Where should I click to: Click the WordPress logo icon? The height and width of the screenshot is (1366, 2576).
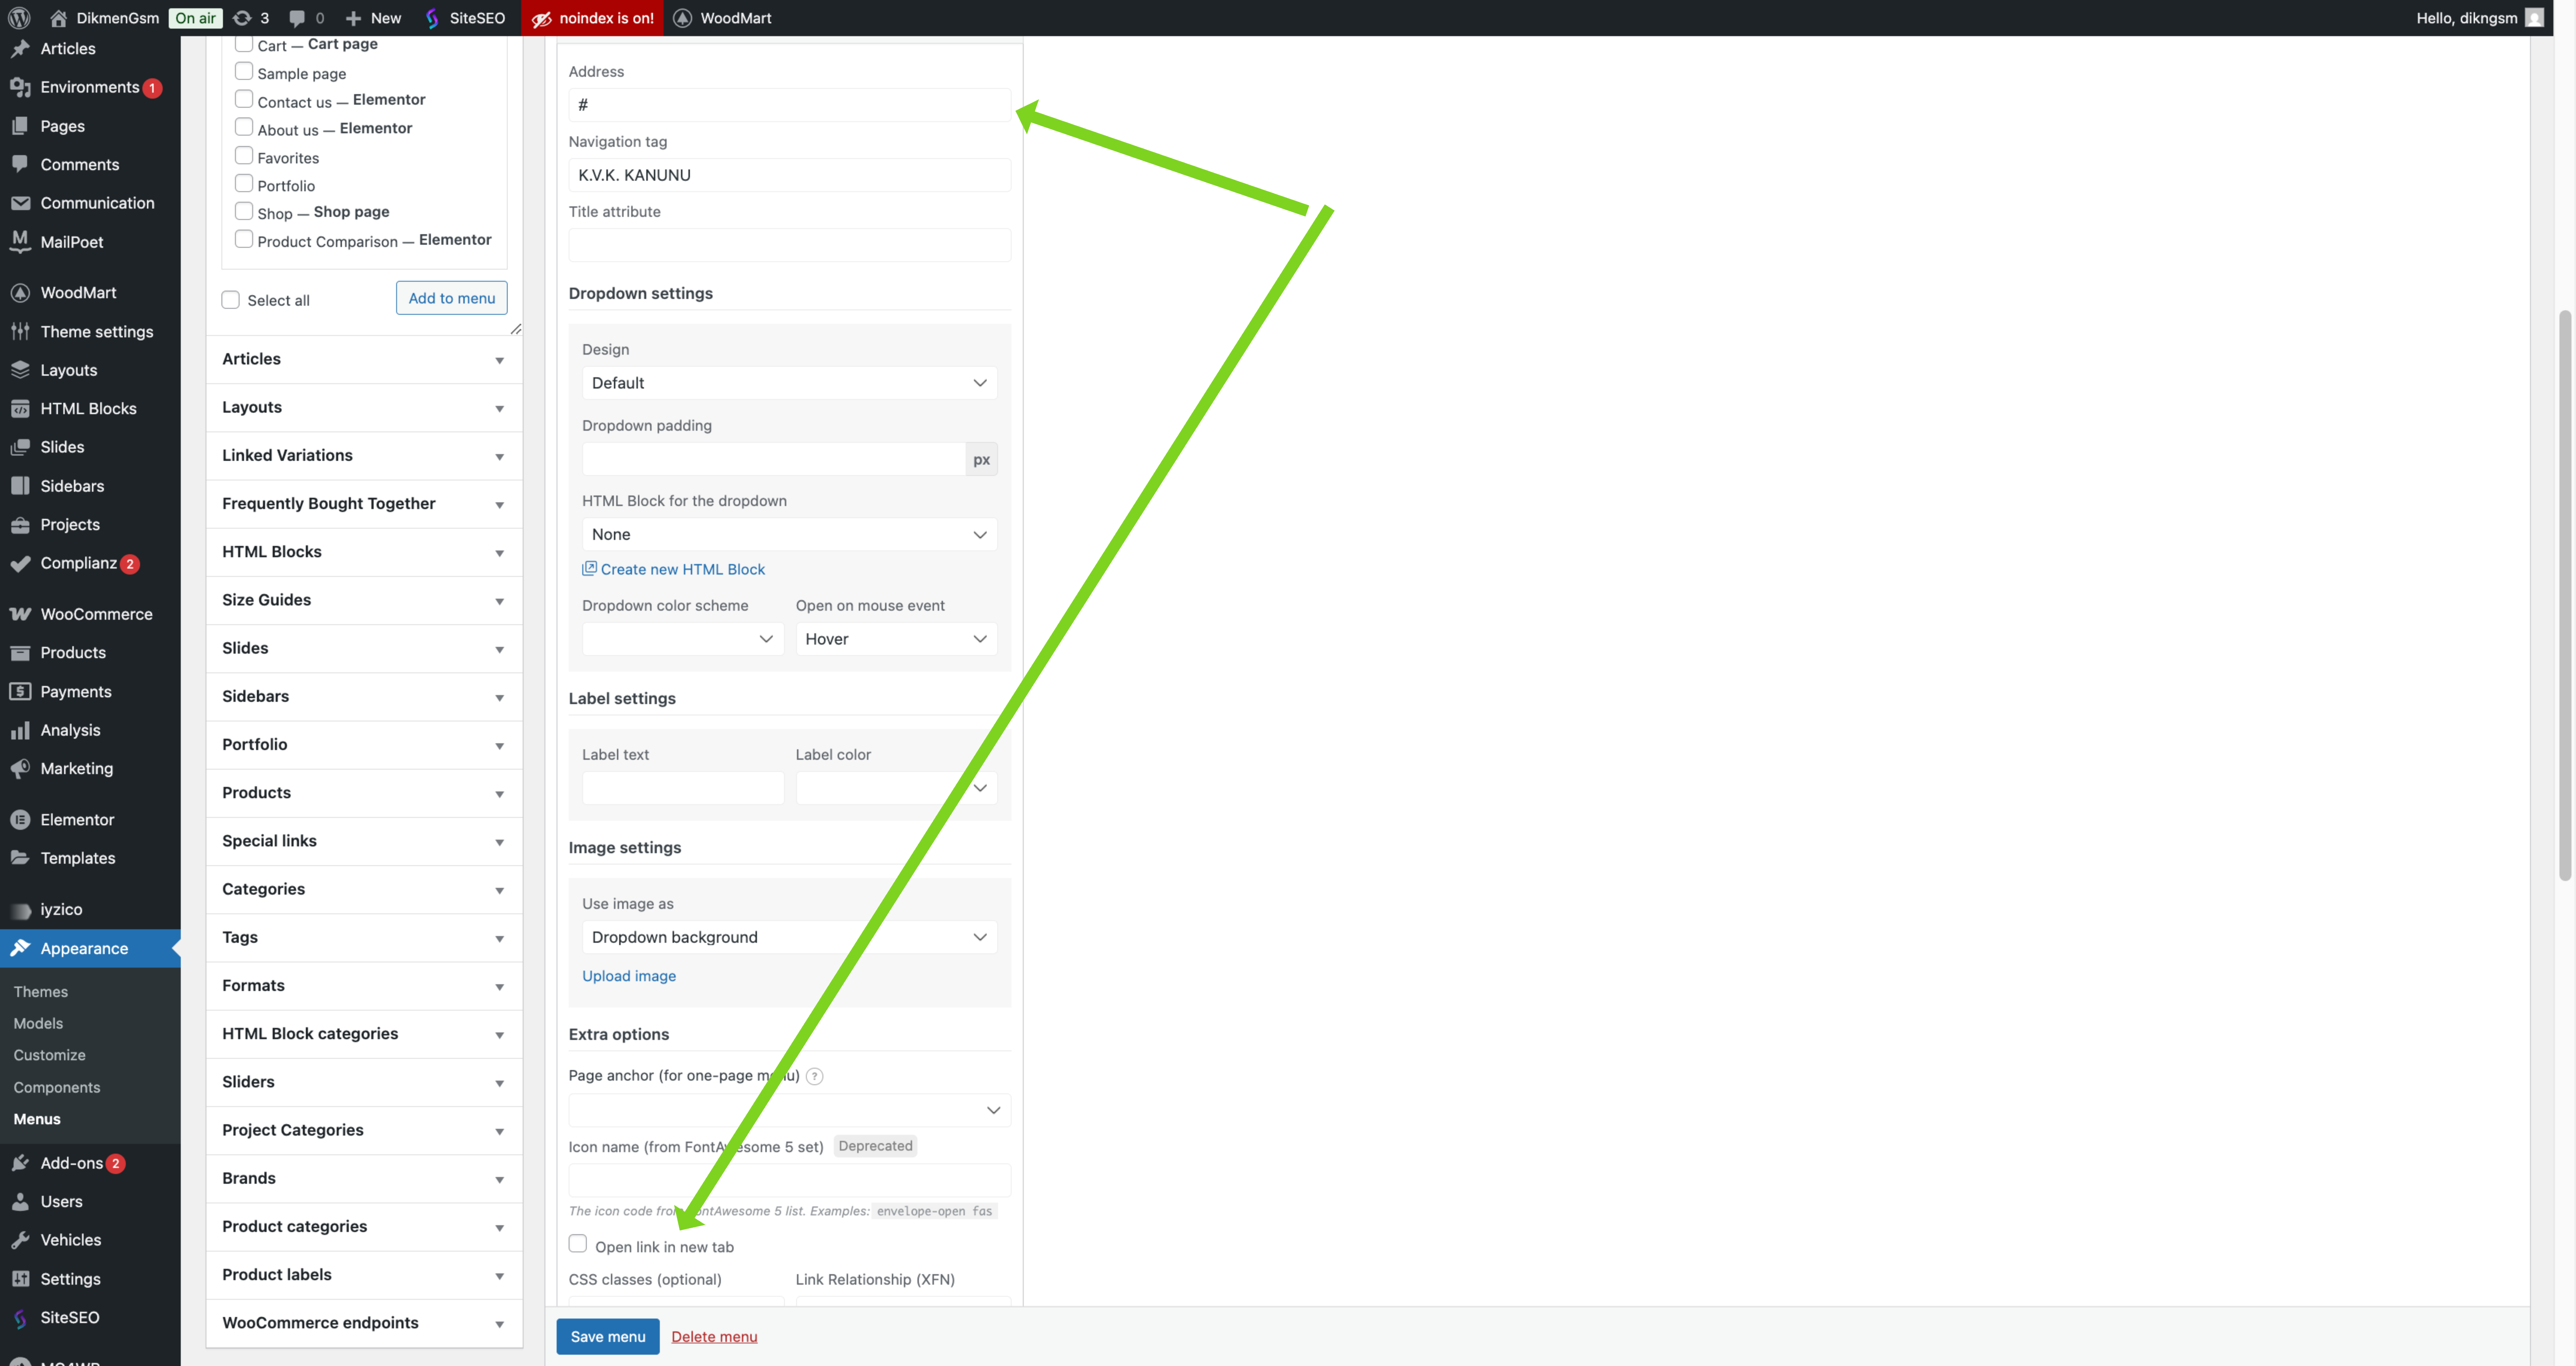pos(19,18)
